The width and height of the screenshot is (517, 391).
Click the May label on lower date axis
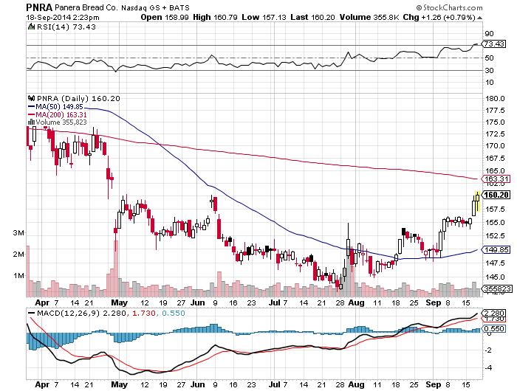120,384
